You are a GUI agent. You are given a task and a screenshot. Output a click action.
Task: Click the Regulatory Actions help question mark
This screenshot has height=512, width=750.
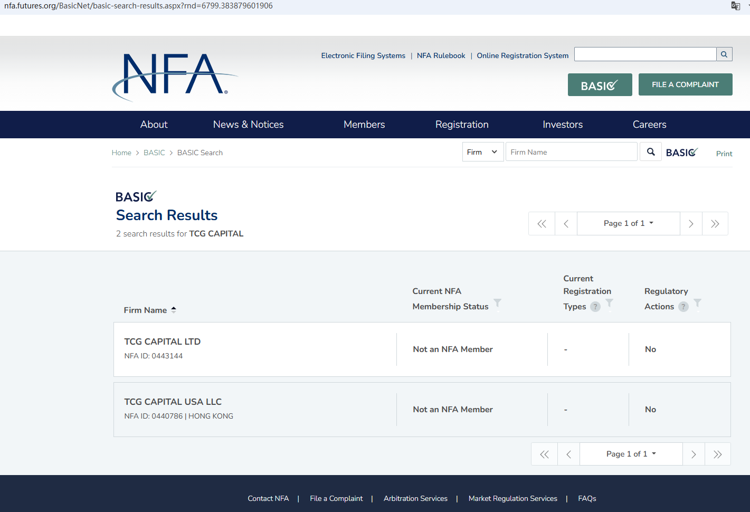click(x=683, y=307)
